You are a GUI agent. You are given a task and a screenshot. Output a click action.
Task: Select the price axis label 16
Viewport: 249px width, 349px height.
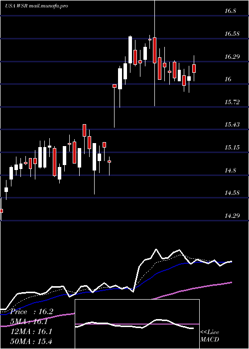click(228, 79)
